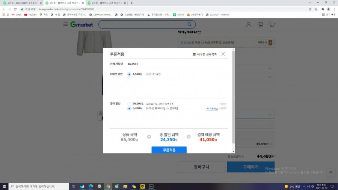This screenshot has height=190, width=338.
Task: Select the 30,000원 duplicate coupon radio button
Action: pyautogui.click(x=129, y=104)
